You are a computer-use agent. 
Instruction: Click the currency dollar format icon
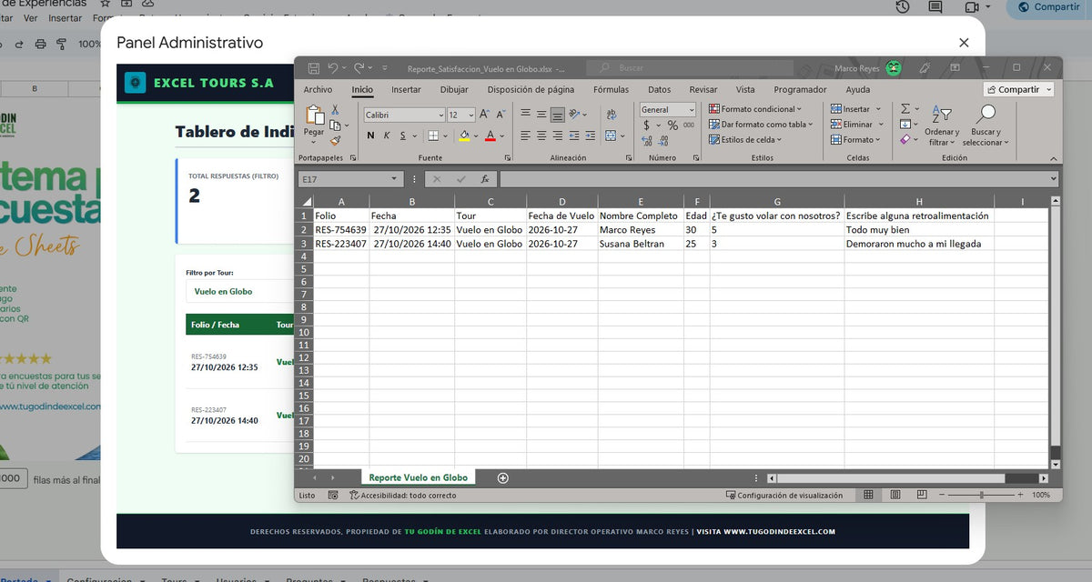point(646,125)
